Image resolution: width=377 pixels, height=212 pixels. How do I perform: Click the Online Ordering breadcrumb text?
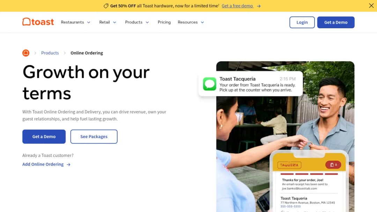(87, 53)
